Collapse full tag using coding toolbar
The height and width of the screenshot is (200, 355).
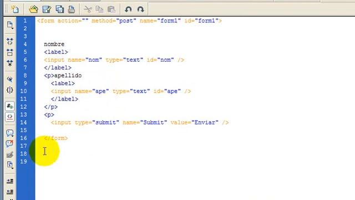(10, 42)
